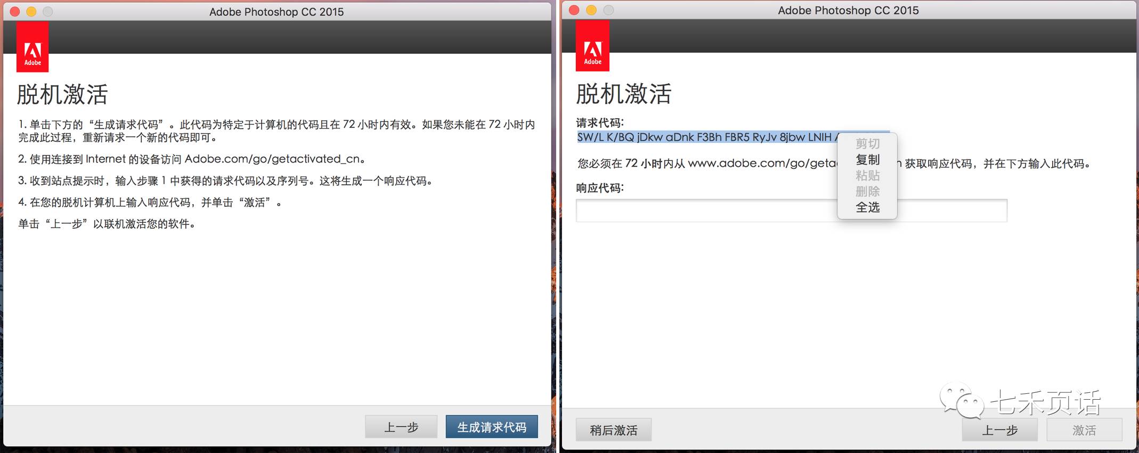Click the left window title Adobe Photoshop CC 2015

click(276, 12)
